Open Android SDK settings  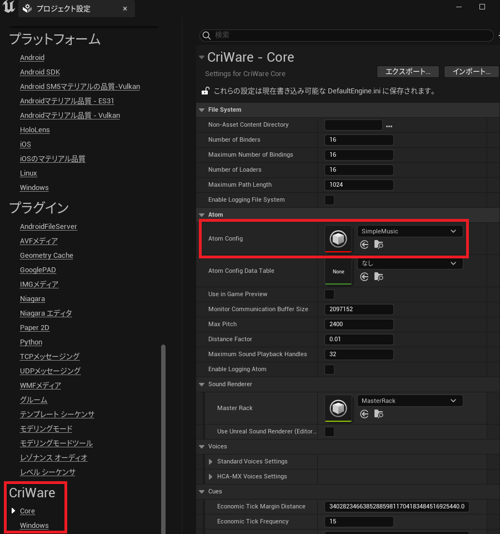tap(40, 72)
